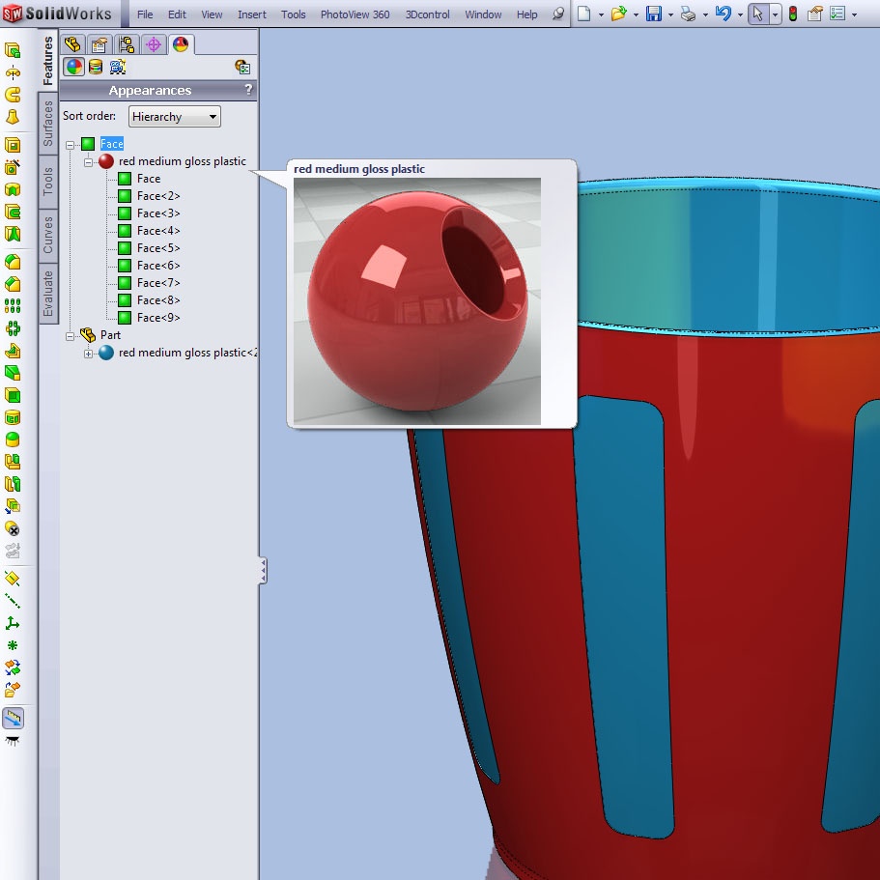Click the Print icon
The image size is (880, 880).
pos(688,14)
